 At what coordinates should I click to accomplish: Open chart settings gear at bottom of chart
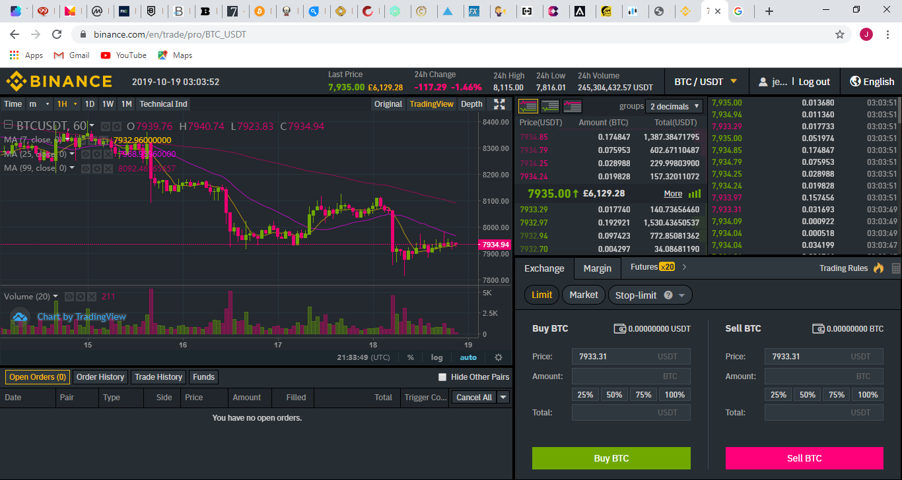tap(499, 357)
